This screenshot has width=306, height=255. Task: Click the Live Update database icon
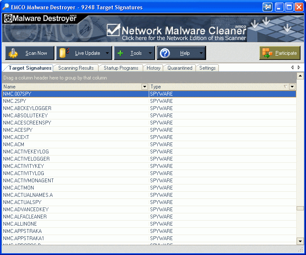[x=65, y=53]
